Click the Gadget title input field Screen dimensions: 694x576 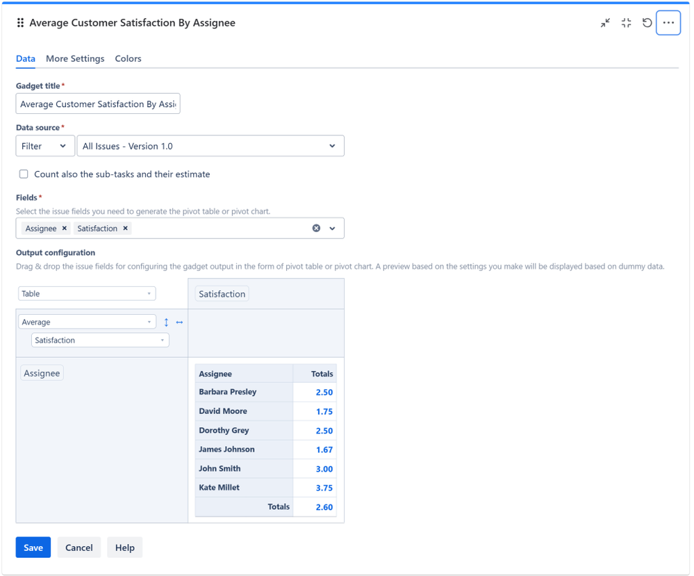click(98, 104)
